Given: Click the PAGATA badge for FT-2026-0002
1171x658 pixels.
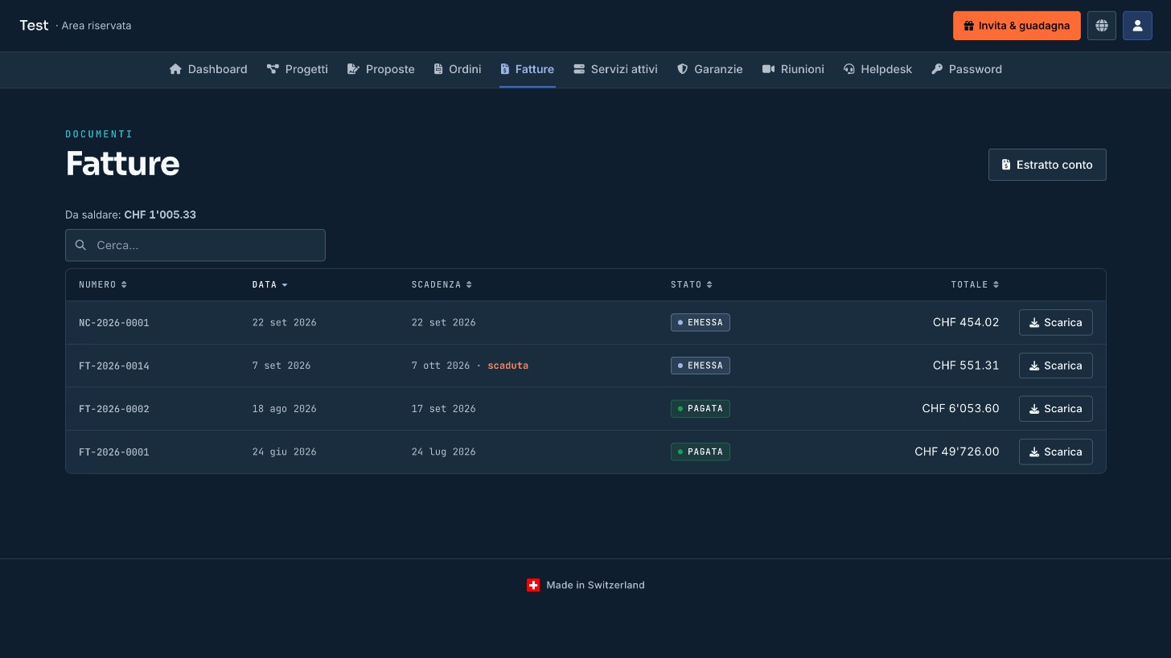Looking at the screenshot, I should click(701, 408).
